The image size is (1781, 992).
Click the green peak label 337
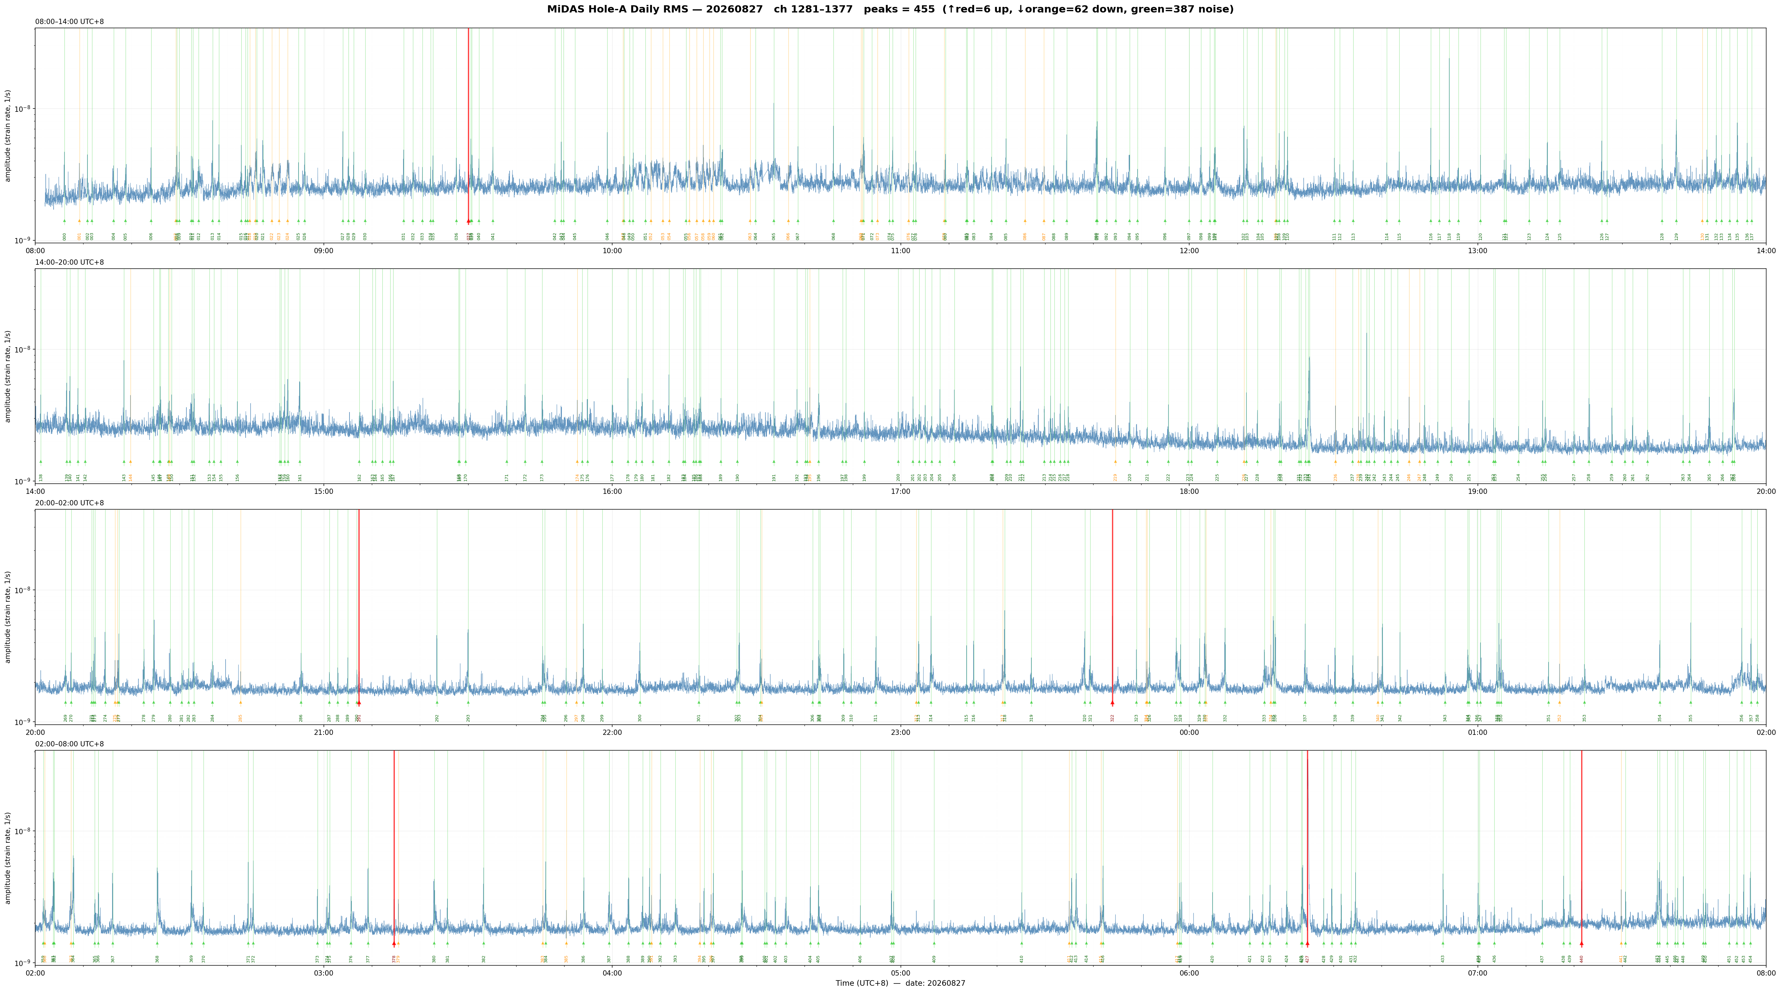[1305, 718]
